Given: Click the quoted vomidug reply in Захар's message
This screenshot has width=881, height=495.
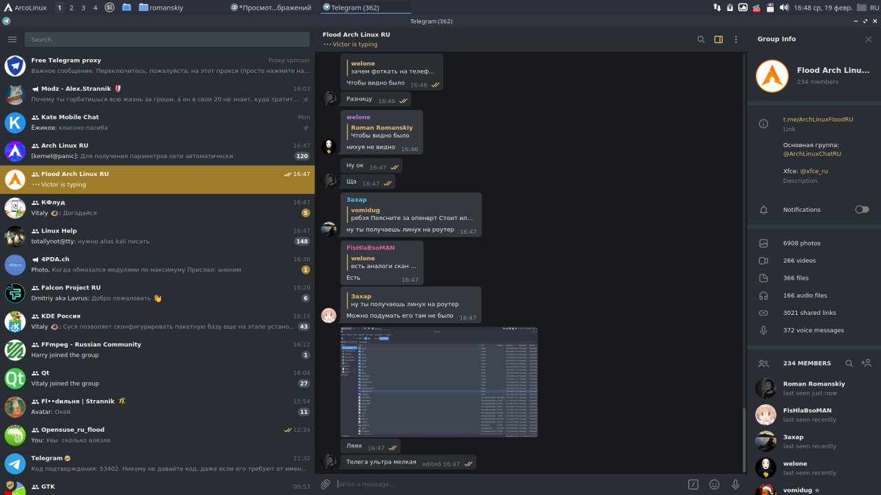Looking at the screenshot, I should click(410, 214).
